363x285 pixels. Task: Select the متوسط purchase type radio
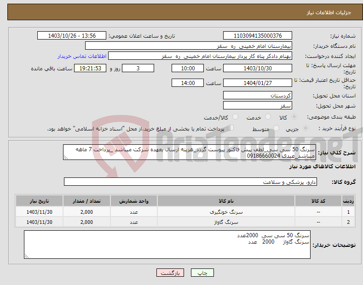click(276, 128)
